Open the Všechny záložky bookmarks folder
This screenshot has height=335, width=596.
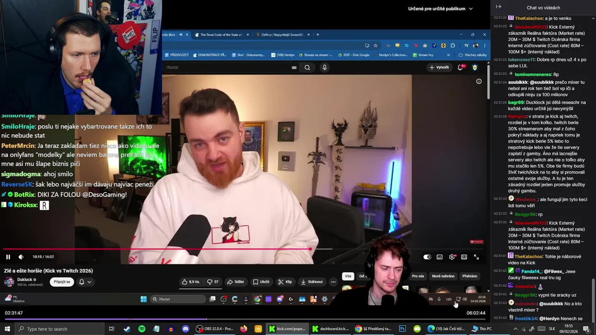[473, 55]
